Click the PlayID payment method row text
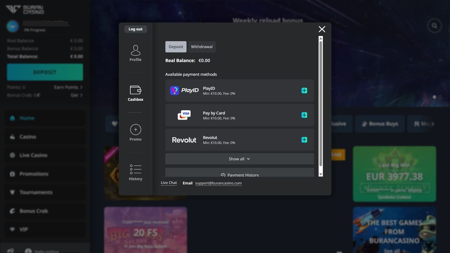This screenshot has width=450, height=253. tap(219, 91)
